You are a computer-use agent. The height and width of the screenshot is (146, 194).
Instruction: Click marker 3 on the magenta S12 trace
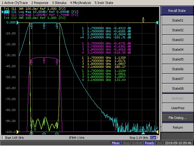tap(57, 61)
